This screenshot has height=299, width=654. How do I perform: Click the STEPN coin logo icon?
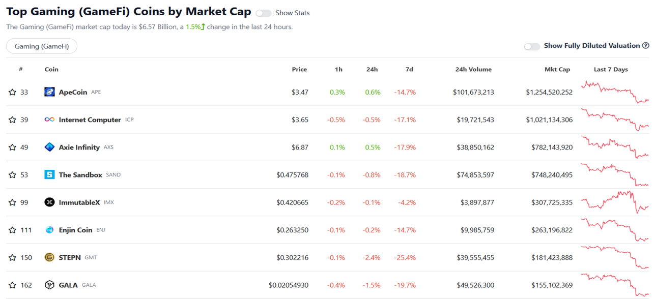tap(49, 257)
